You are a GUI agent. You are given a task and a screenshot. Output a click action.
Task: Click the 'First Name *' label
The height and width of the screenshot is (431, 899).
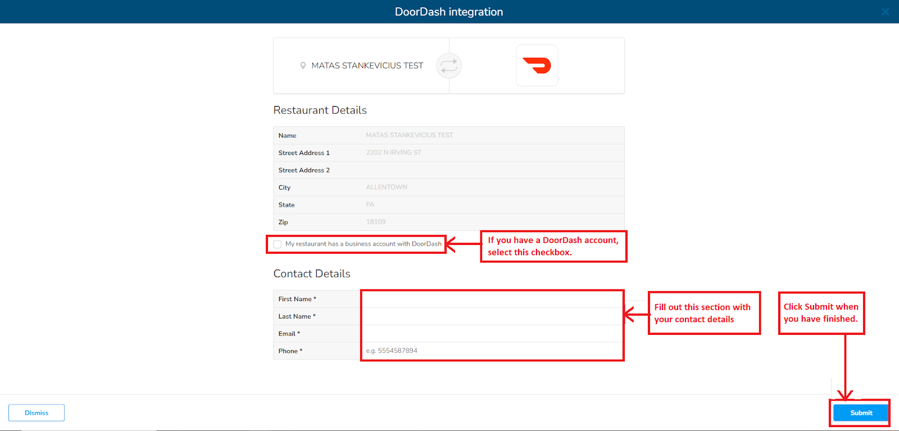tap(297, 299)
